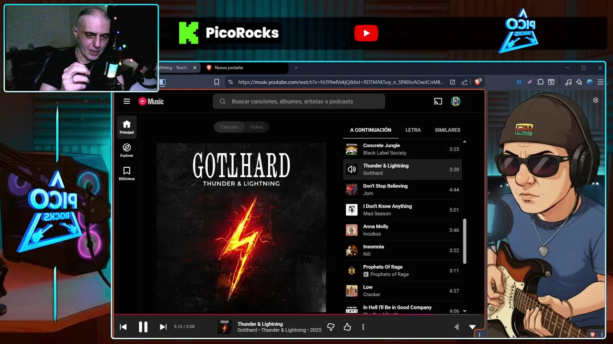Viewport: 613px width, 344px height.
Task: Click the Concrete Jungle album thumbnail
Action: click(x=352, y=149)
